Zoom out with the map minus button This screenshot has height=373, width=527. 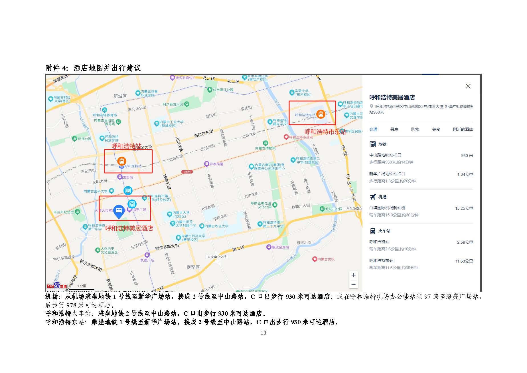tap(353, 285)
